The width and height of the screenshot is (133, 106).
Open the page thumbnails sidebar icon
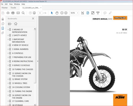(x=3, y=24)
